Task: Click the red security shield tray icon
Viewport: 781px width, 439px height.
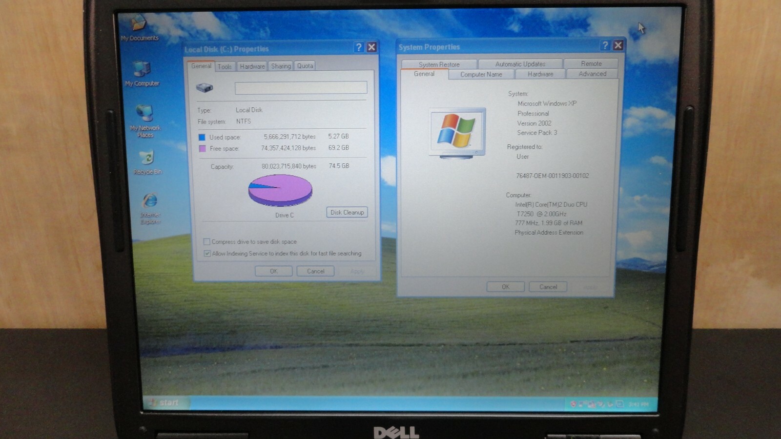Action: click(x=574, y=404)
